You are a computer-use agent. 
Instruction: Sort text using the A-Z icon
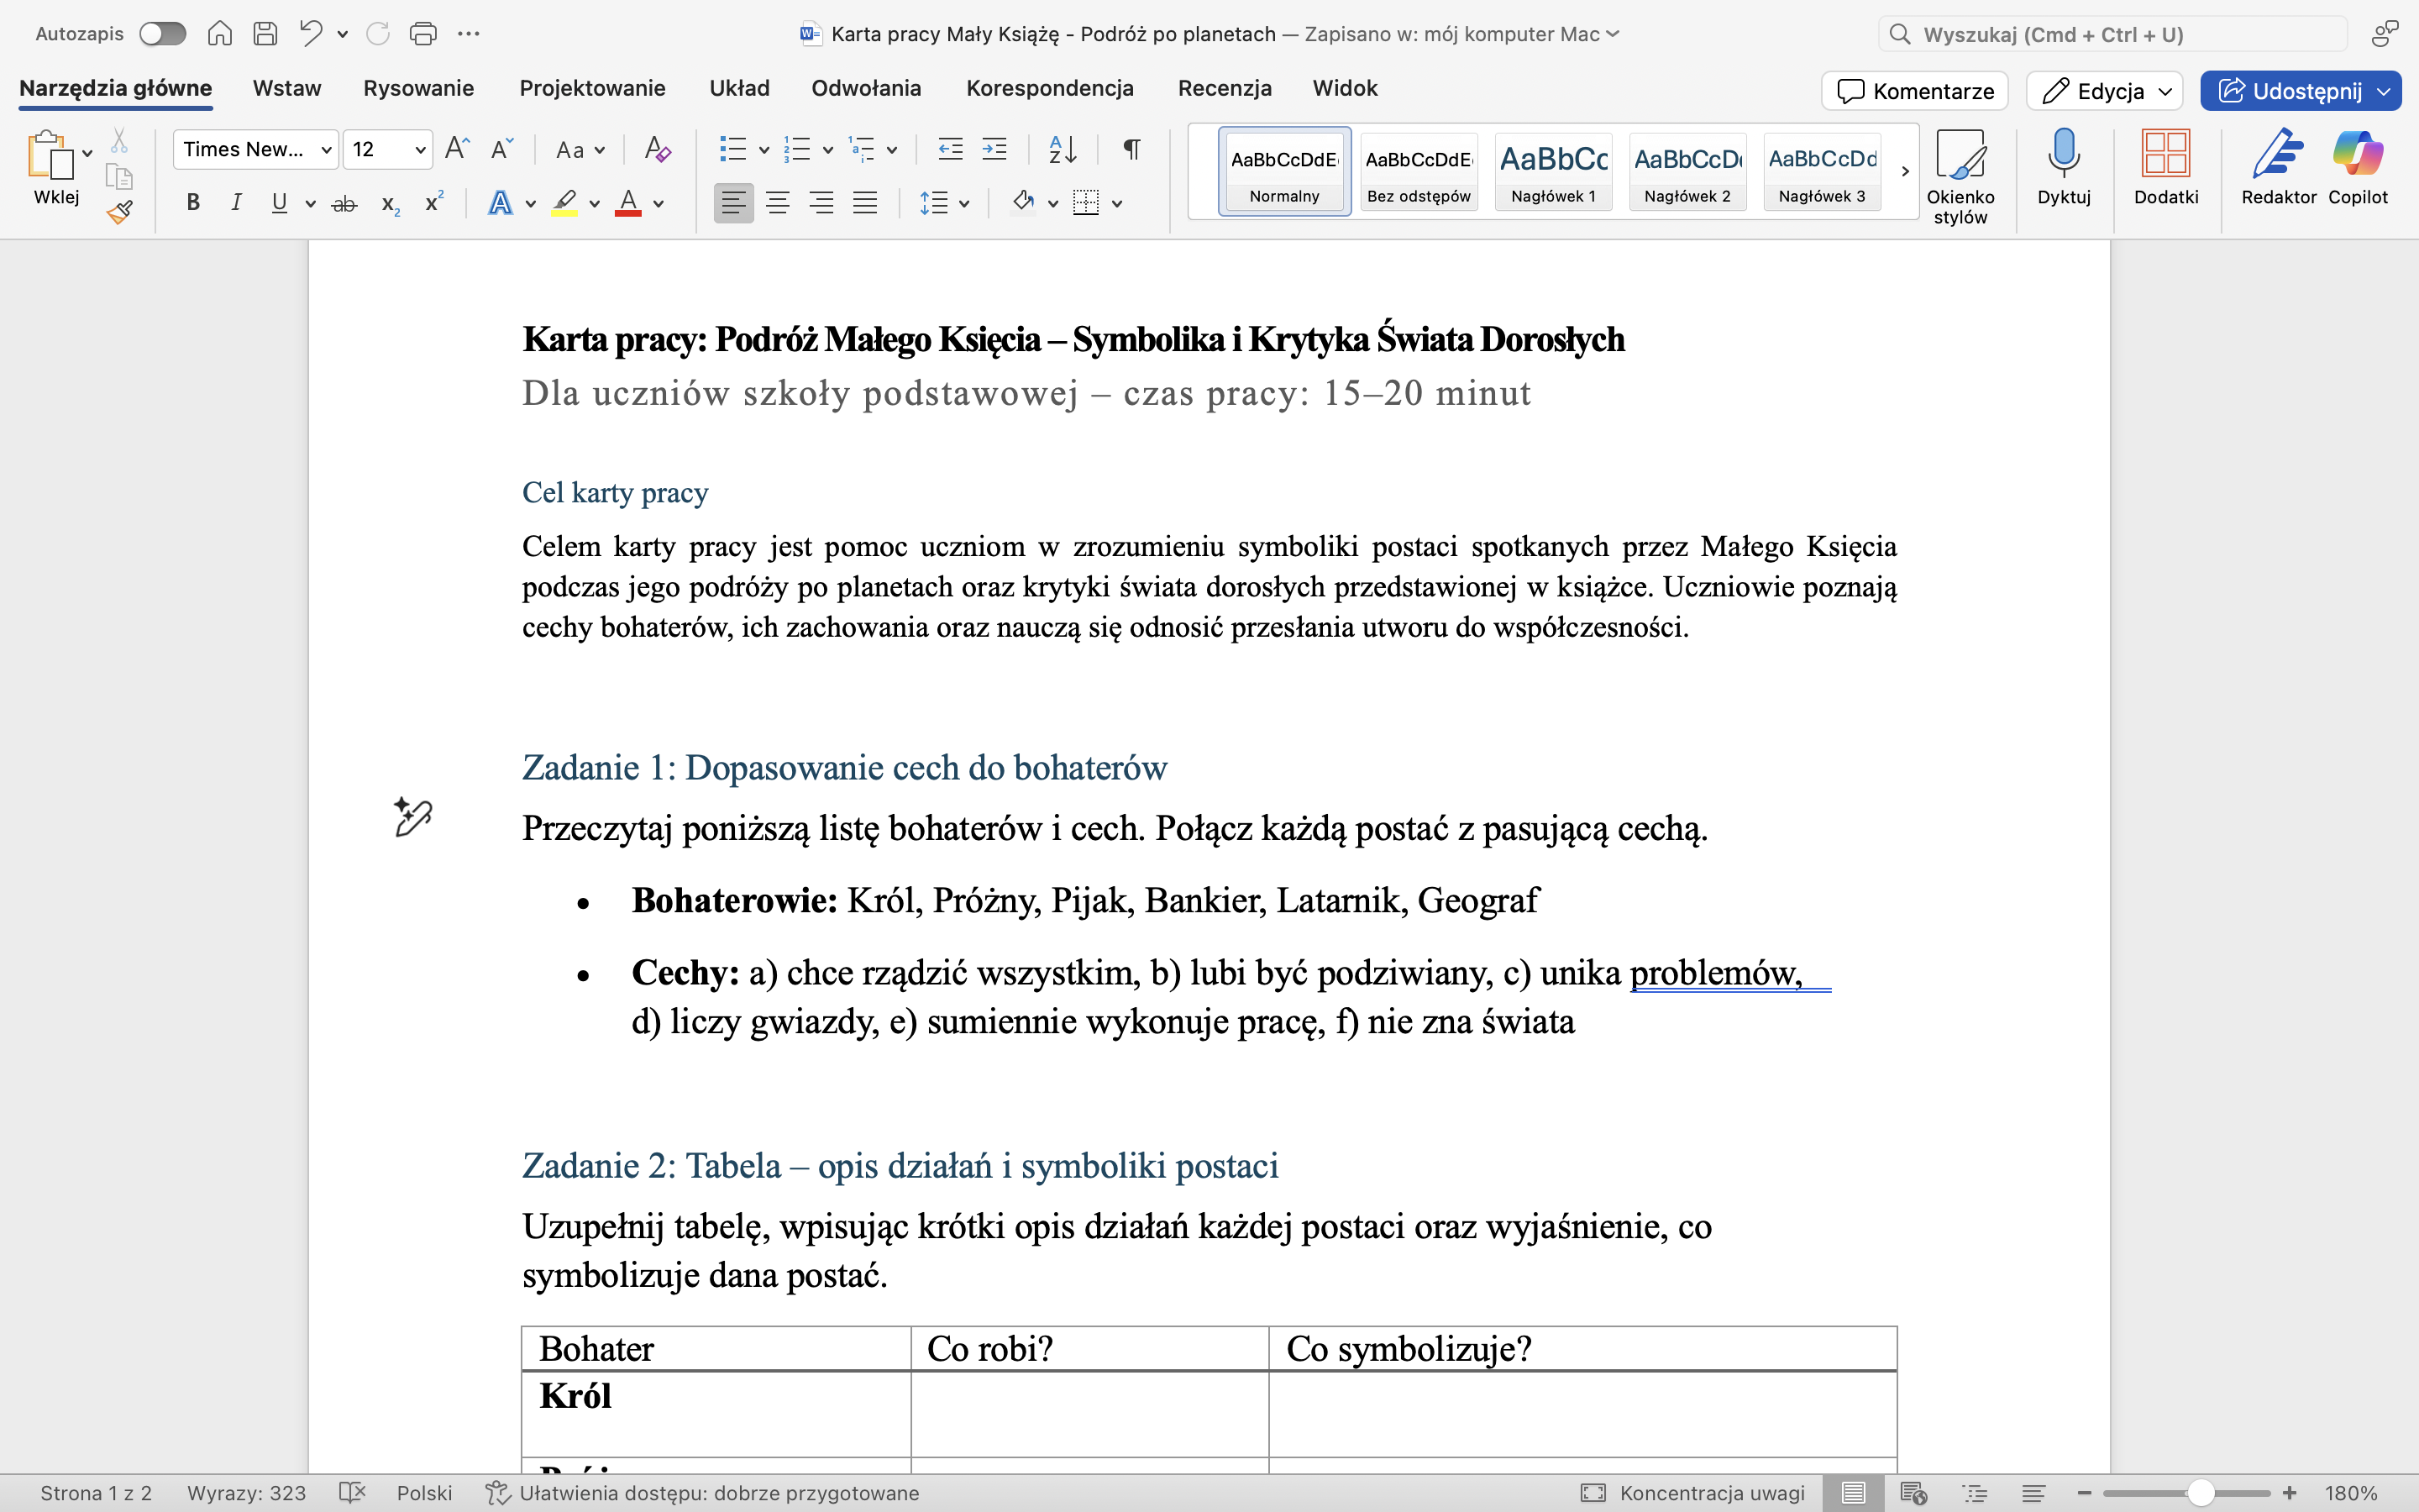pos(1063,150)
